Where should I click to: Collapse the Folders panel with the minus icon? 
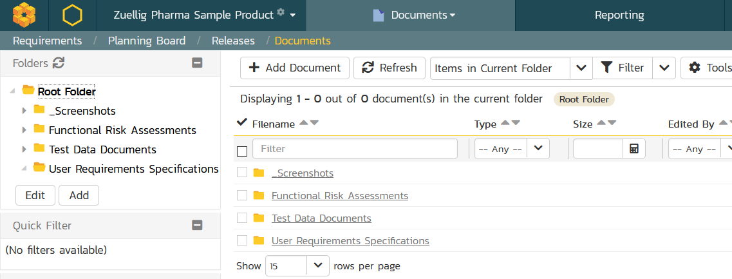coord(198,63)
